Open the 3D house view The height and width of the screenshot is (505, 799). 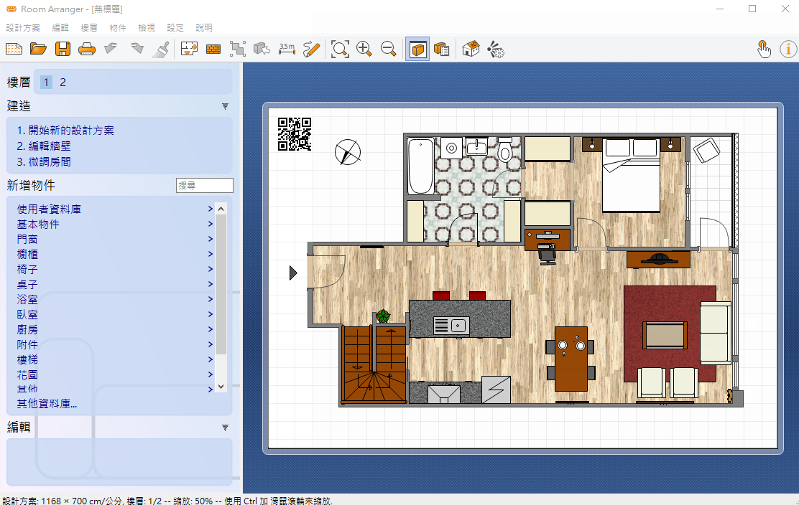click(471, 49)
